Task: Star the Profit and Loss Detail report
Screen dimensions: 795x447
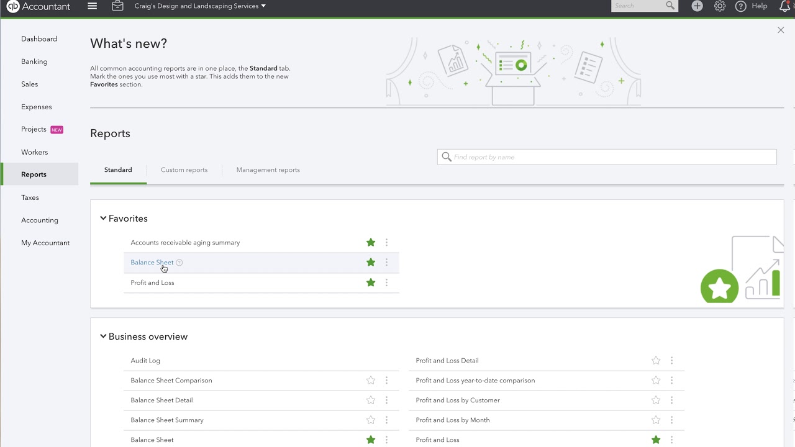Action: [656, 361]
